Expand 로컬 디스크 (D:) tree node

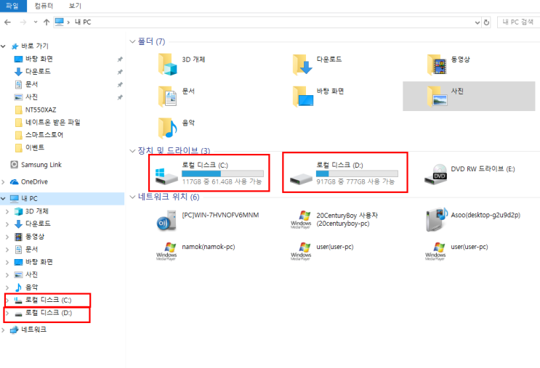point(7,313)
